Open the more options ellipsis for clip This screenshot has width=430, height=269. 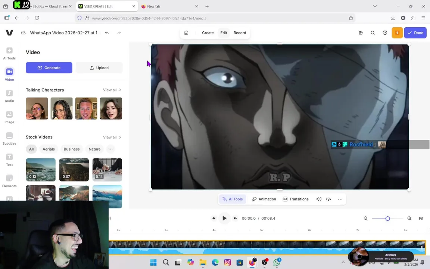(340, 199)
